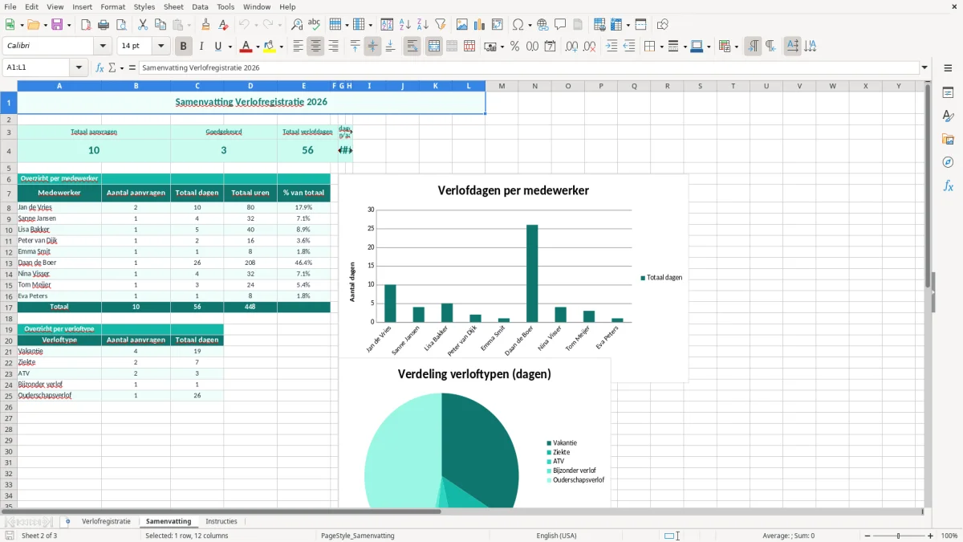Open sidebar Styles panel icon
This screenshot has height=542, width=963.
(948, 116)
